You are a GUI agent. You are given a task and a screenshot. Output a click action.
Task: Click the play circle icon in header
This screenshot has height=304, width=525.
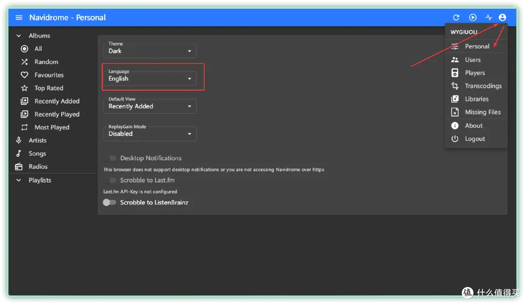point(473,17)
